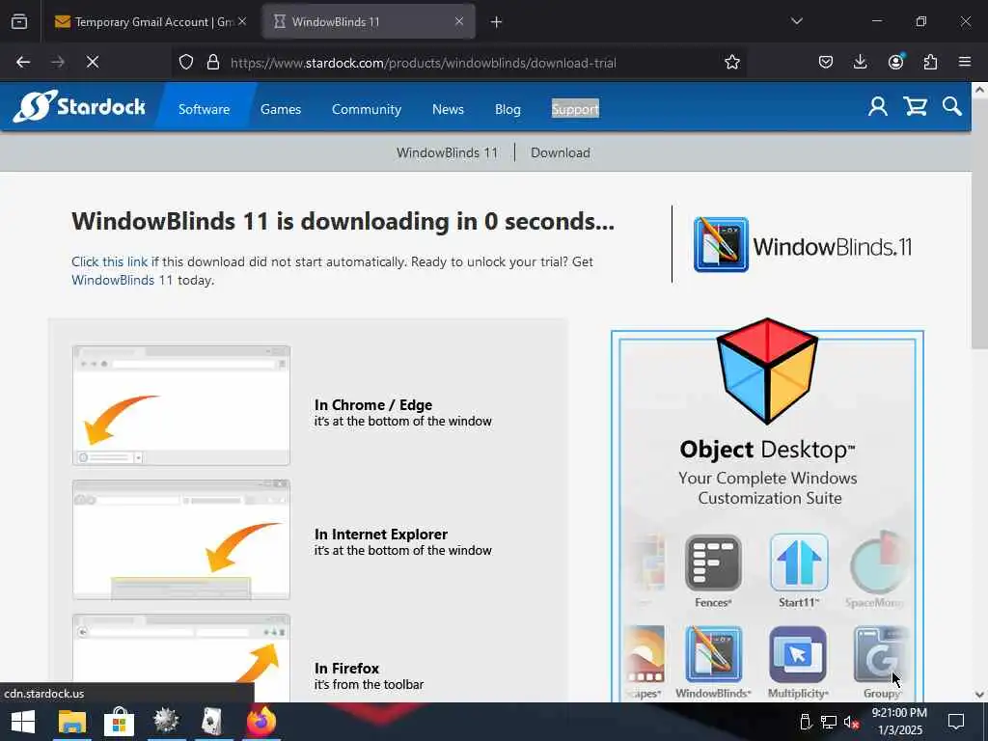
Task: Open muted volume tray icon
Action: 851,722
